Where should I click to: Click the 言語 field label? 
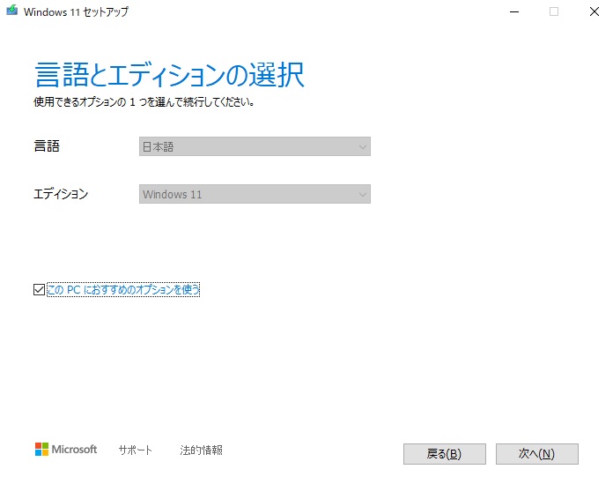(47, 146)
